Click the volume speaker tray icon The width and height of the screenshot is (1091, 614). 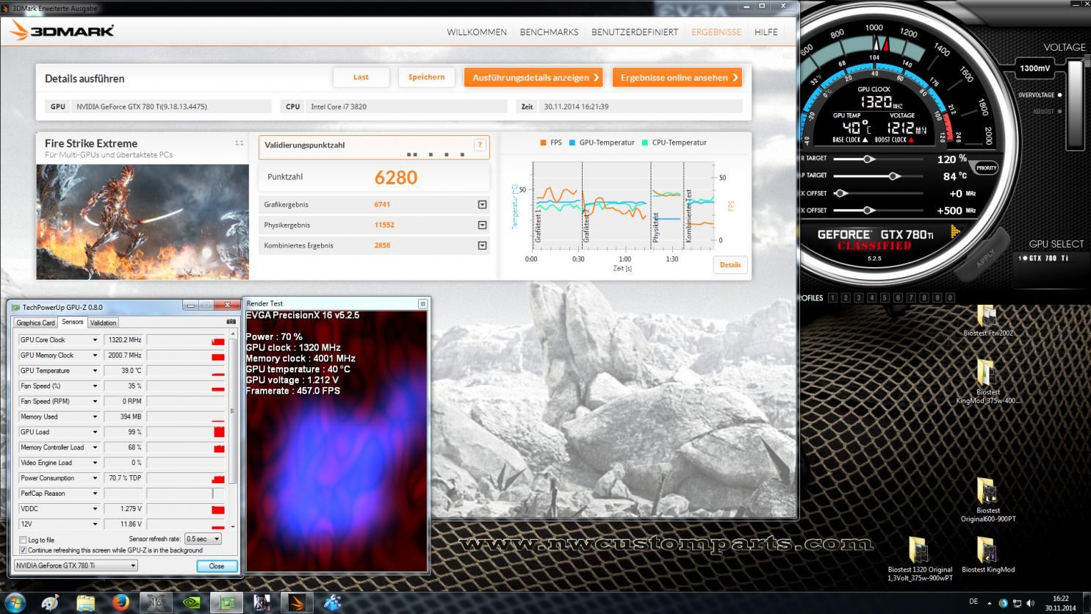(1029, 603)
